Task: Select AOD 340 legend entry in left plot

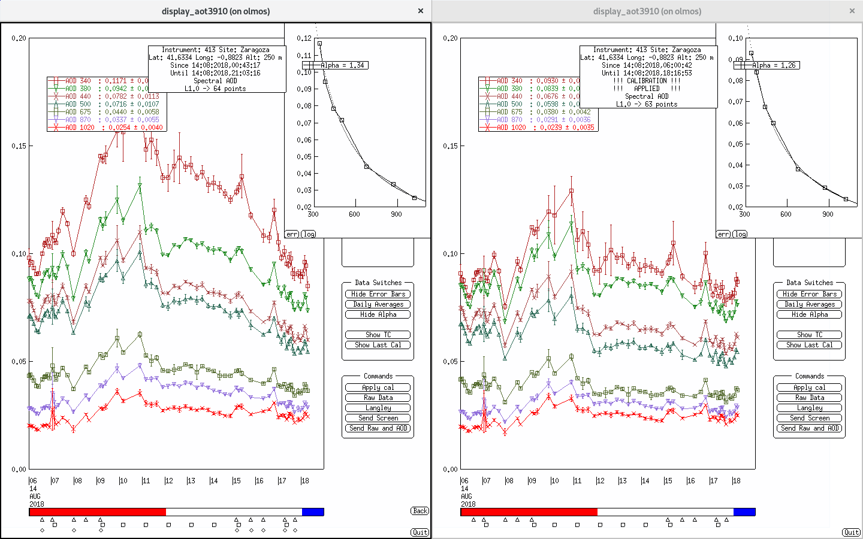Action: 99,81
